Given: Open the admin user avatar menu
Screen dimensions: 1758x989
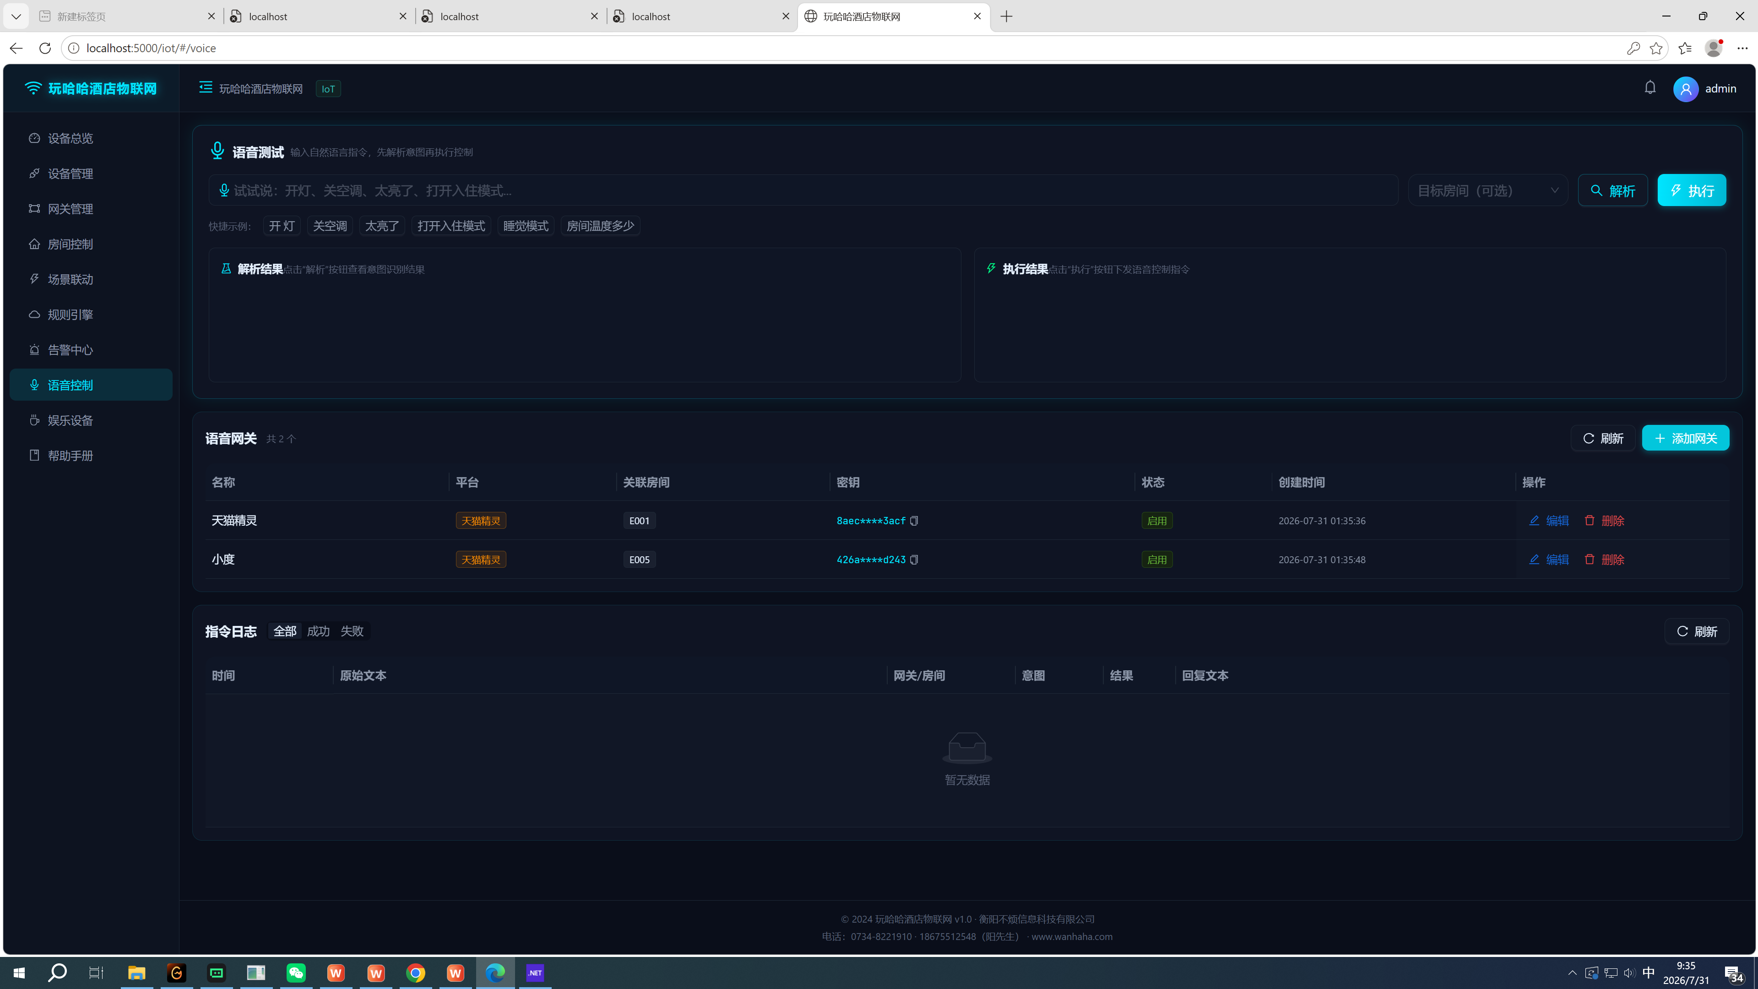Looking at the screenshot, I should click(x=1685, y=89).
